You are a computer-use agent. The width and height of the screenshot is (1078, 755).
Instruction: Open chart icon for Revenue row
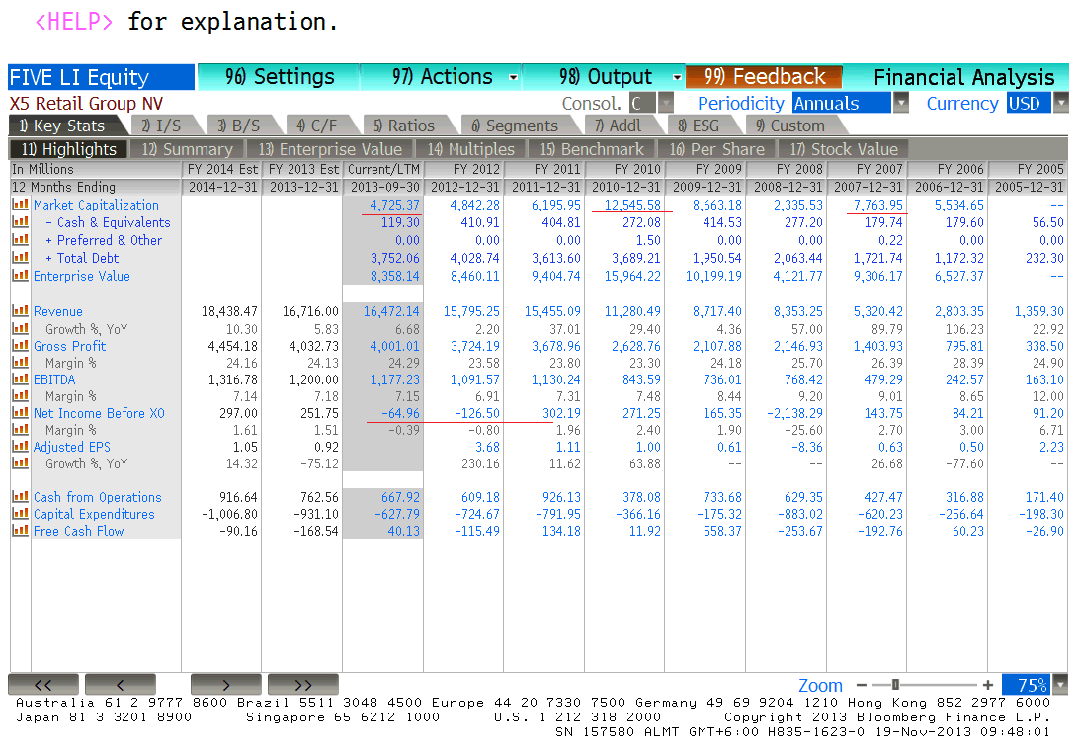pos(20,311)
